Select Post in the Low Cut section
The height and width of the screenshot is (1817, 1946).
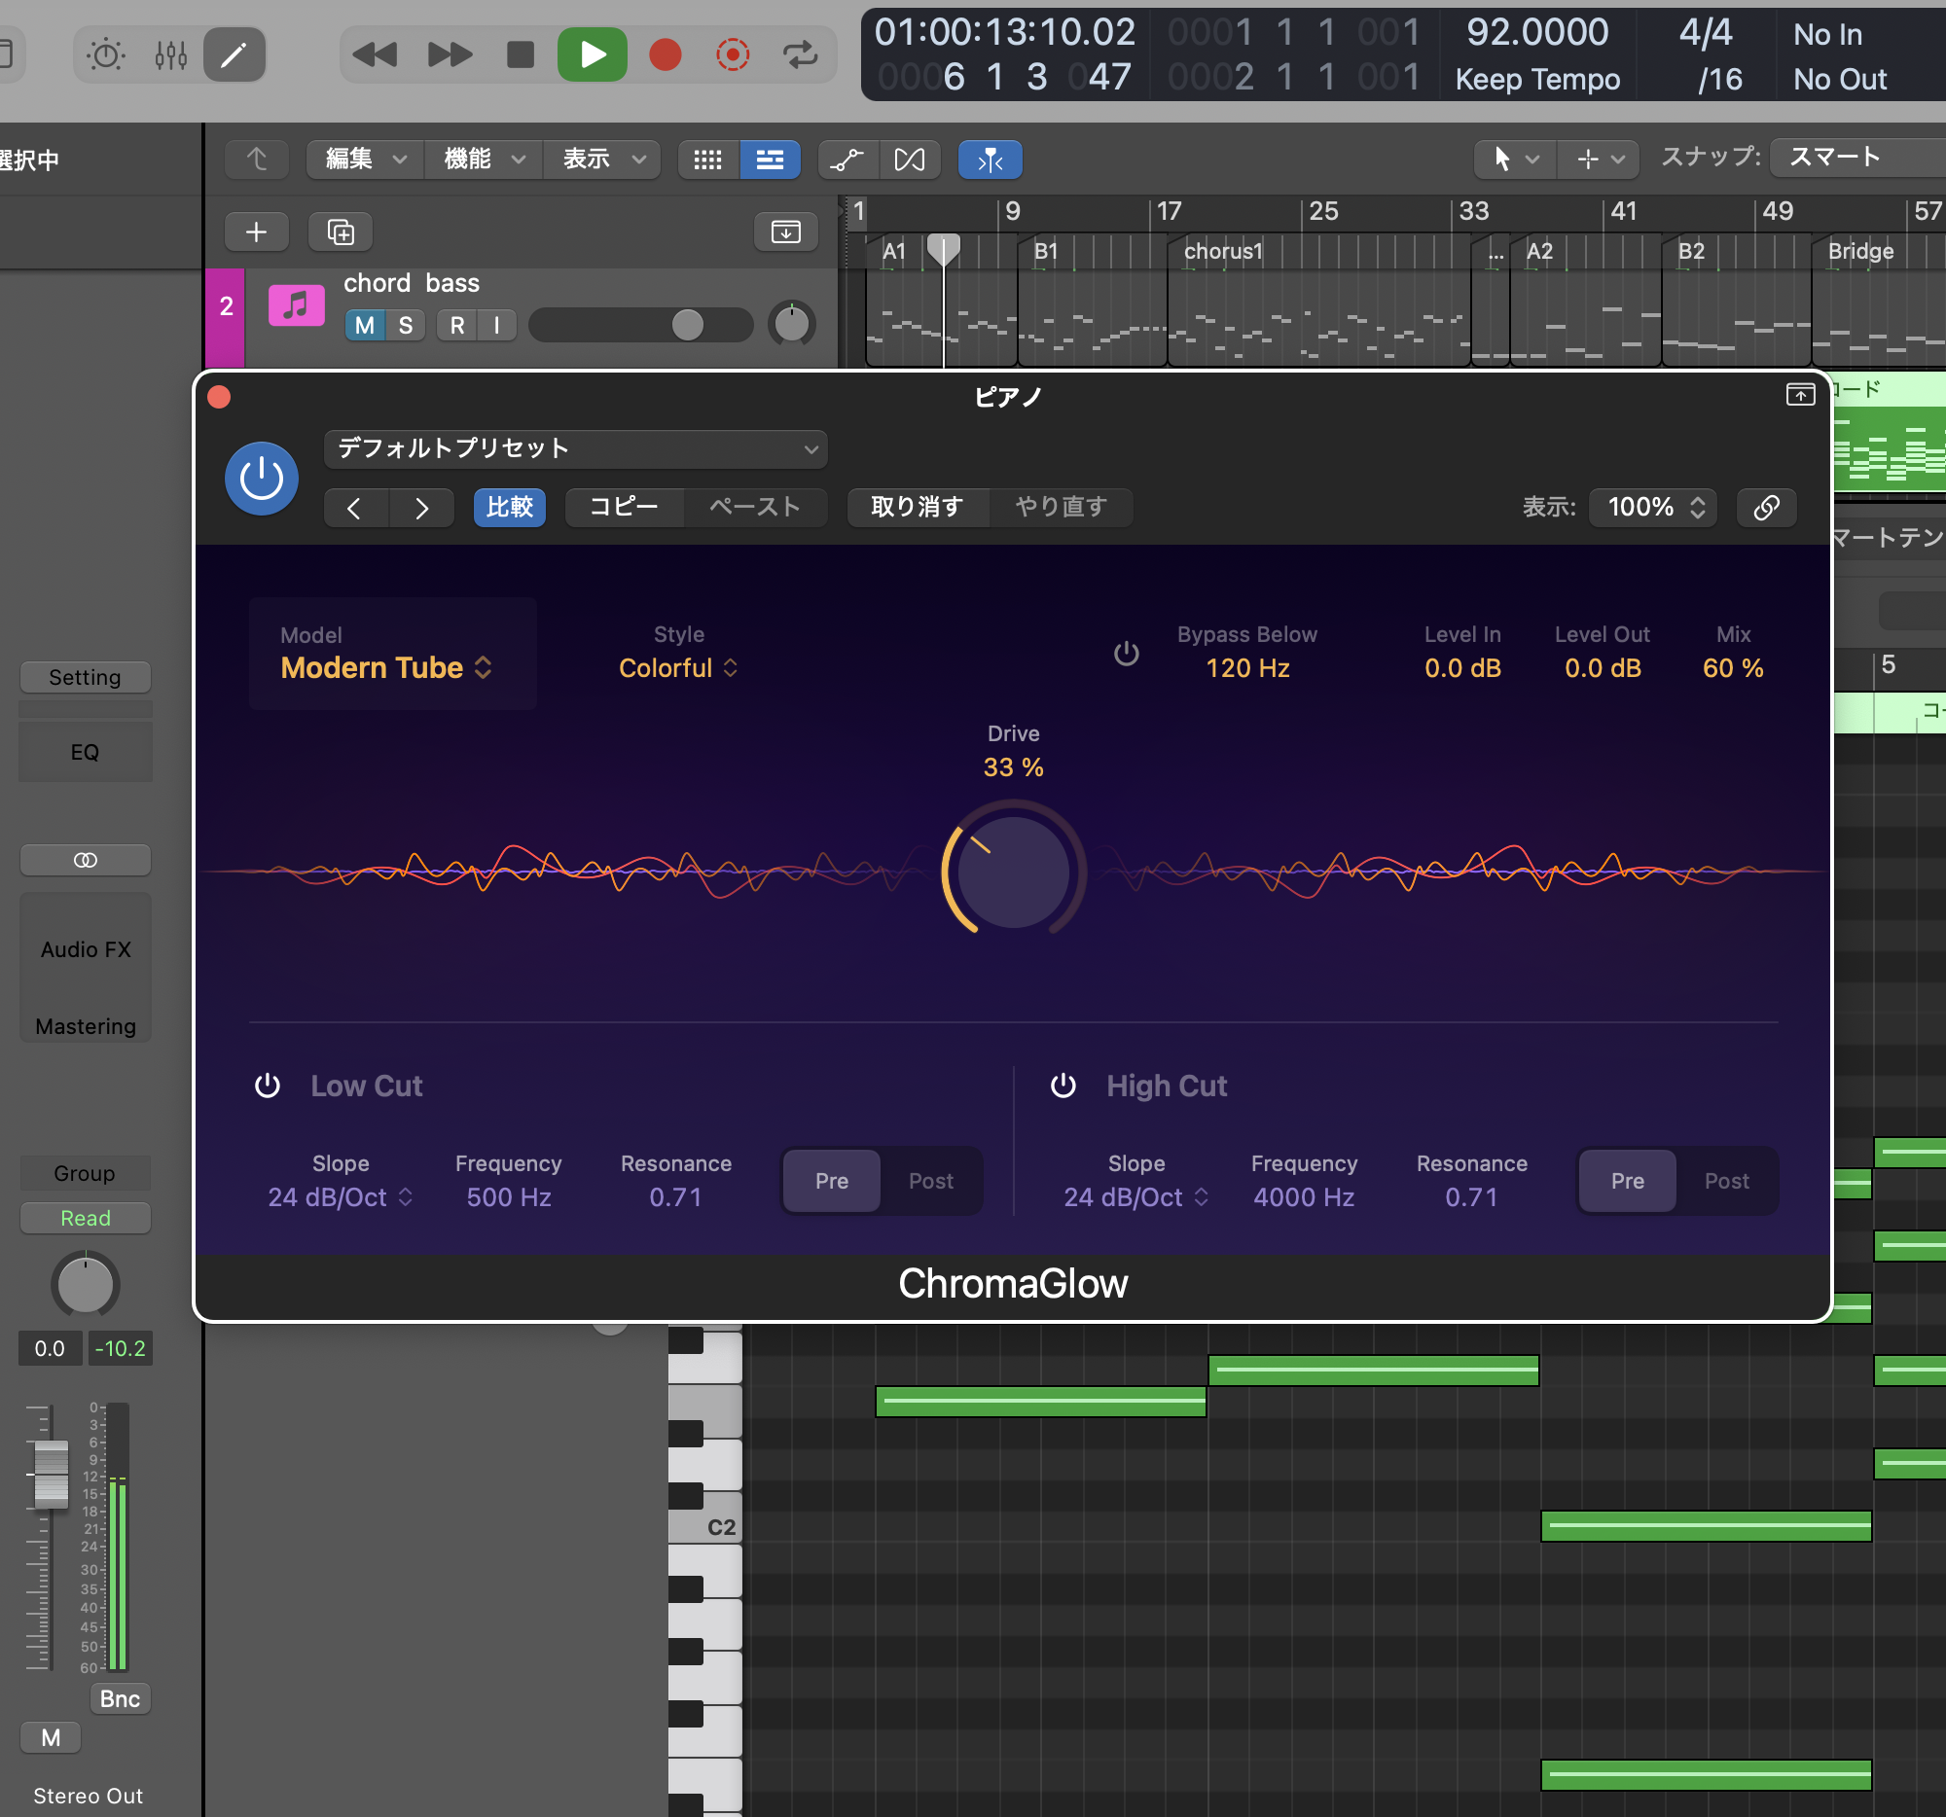pyautogui.click(x=931, y=1181)
